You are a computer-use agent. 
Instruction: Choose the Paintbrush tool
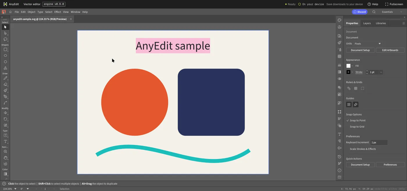point(5,91)
